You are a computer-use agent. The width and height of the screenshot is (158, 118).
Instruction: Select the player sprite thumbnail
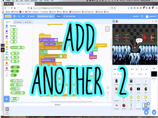[x=146, y=90]
